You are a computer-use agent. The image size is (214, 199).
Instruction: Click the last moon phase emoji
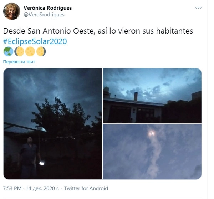tap(41, 51)
